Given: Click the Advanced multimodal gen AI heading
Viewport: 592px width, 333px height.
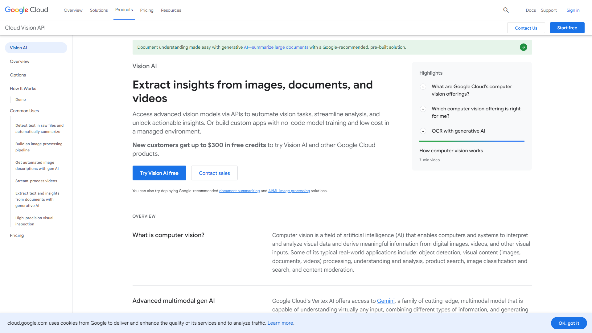Looking at the screenshot, I should tap(174, 301).
